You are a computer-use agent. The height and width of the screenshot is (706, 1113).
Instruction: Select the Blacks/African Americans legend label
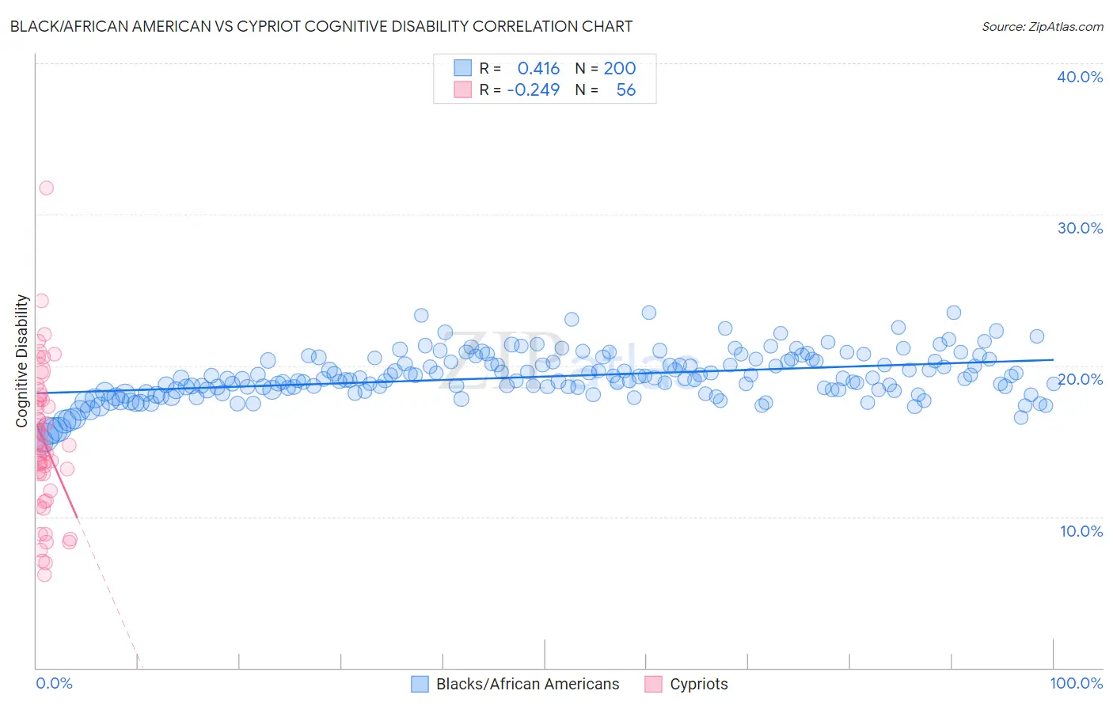point(528,684)
